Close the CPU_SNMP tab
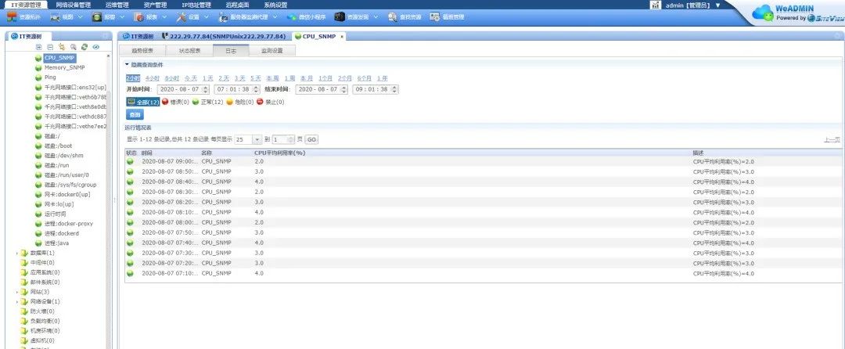The height and width of the screenshot is (349, 845). 341,37
